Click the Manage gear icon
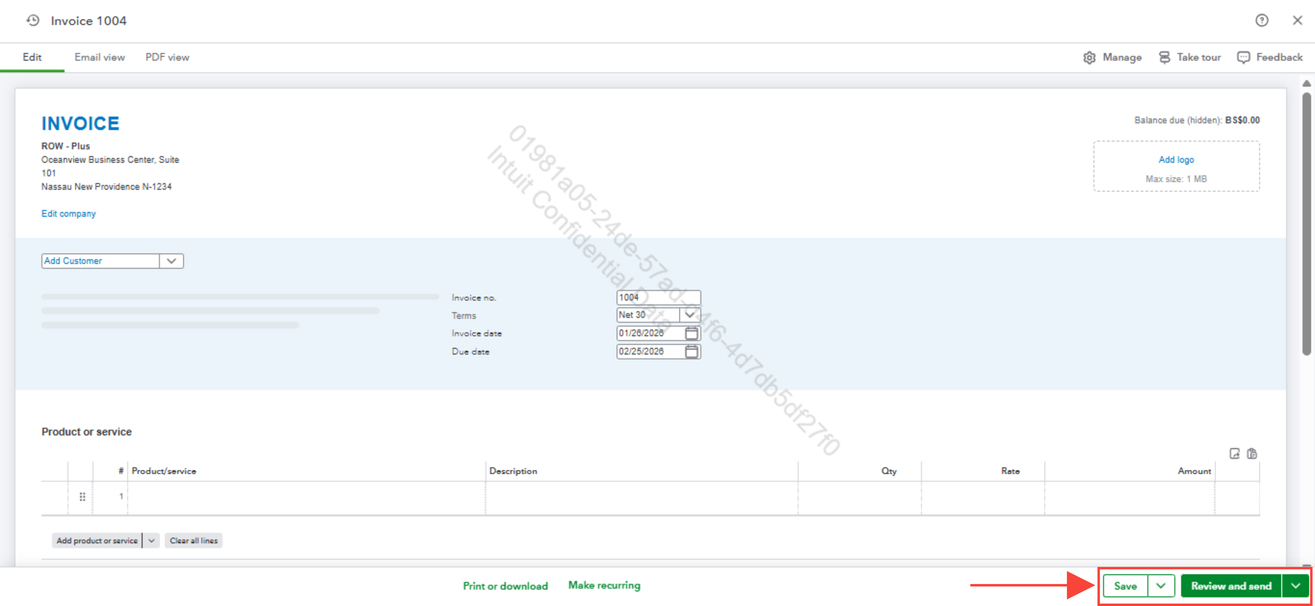 coord(1089,58)
